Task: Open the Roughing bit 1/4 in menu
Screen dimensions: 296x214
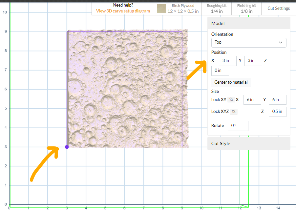Action: 217,9
